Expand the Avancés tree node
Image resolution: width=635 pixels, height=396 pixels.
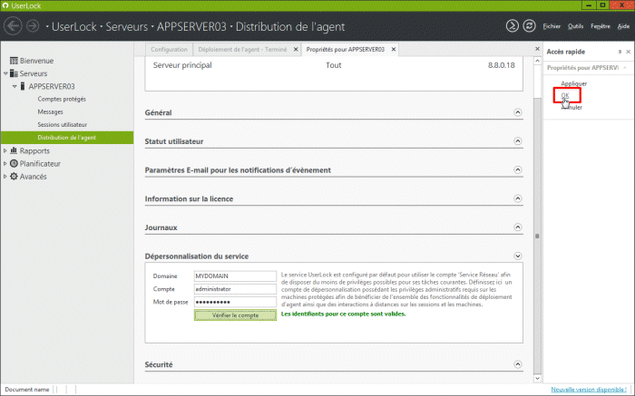pyautogui.click(x=5, y=177)
